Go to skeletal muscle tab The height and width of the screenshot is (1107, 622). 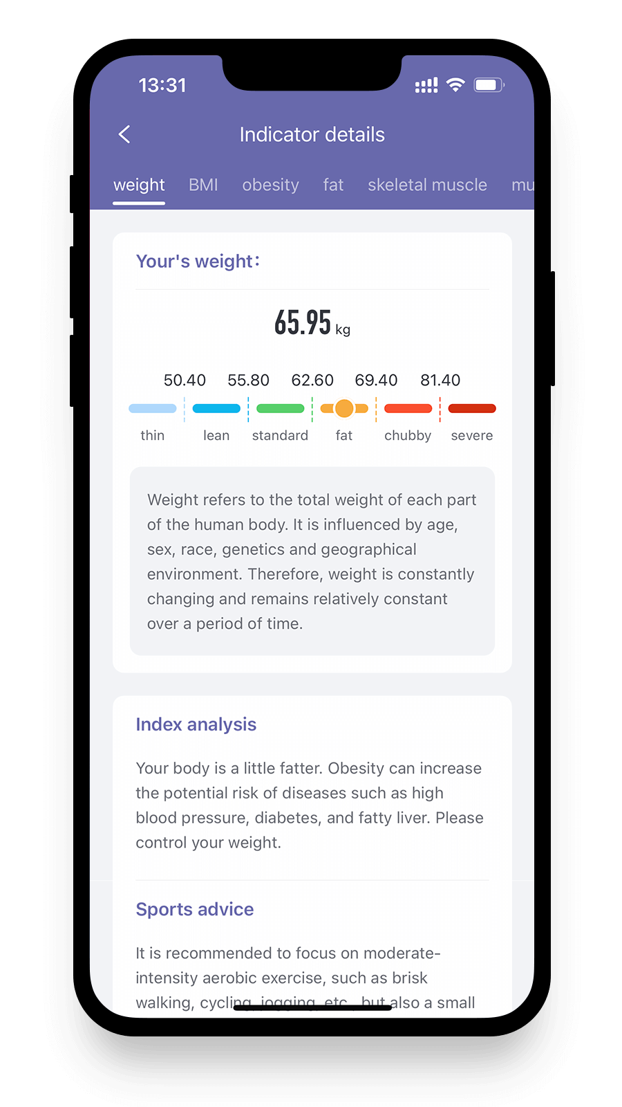(x=427, y=185)
